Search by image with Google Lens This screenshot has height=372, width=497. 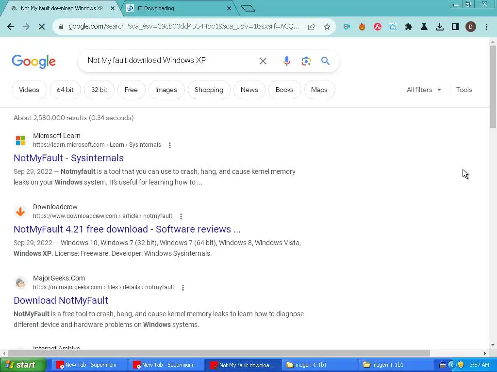pyautogui.click(x=306, y=61)
